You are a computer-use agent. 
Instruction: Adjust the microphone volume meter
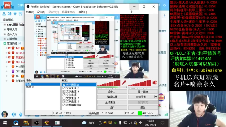pos(109,83)
